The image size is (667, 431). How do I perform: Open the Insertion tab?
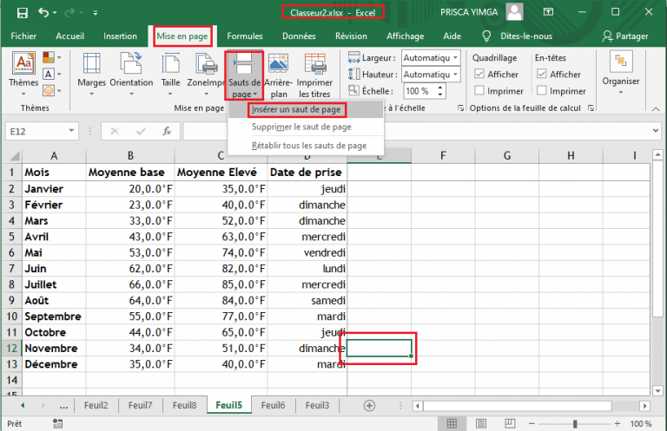click(120, 36)
